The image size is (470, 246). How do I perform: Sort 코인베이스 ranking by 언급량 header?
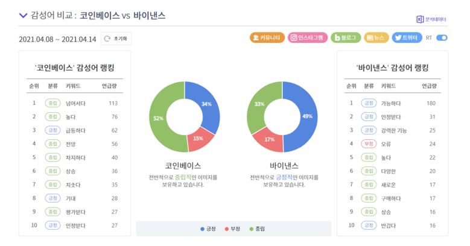click(109, 86)
